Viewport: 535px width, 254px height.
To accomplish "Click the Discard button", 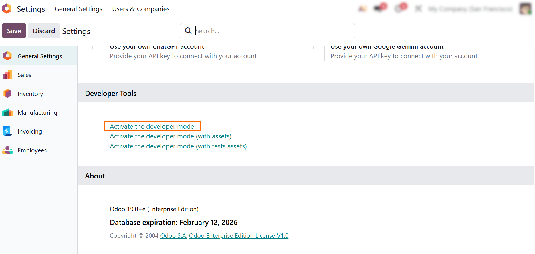I will pos(44,31).
